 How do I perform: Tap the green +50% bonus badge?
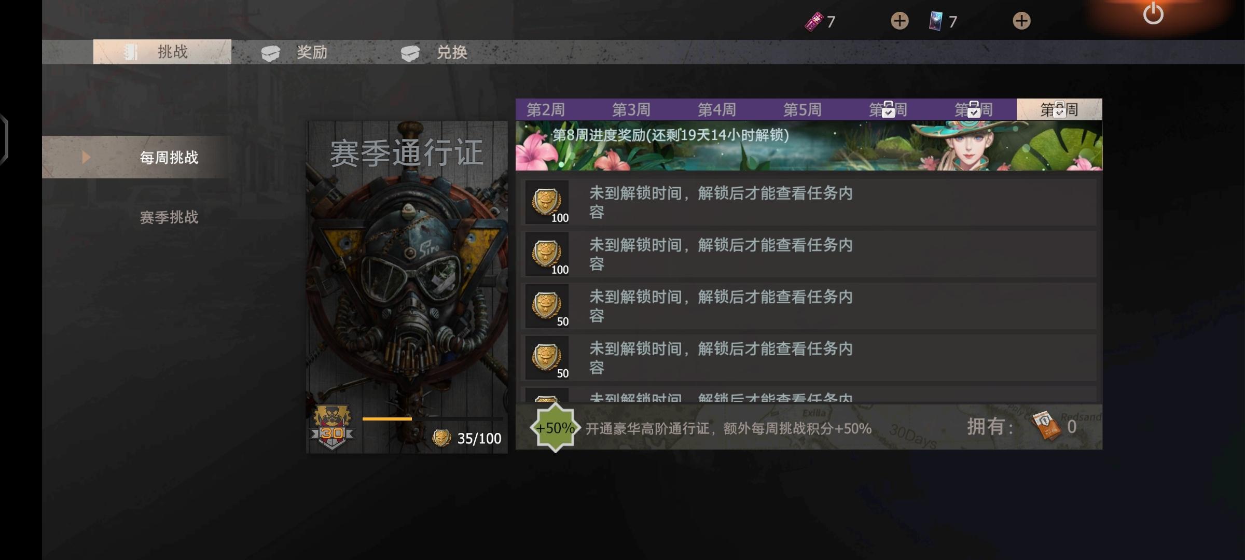[555, 428]
